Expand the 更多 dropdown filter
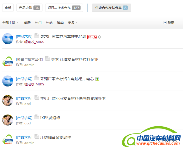The width and height of the screenshot is (183, 148). [73, 23]
